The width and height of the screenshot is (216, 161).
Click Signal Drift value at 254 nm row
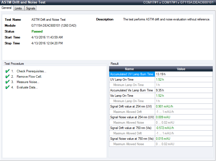132,106
